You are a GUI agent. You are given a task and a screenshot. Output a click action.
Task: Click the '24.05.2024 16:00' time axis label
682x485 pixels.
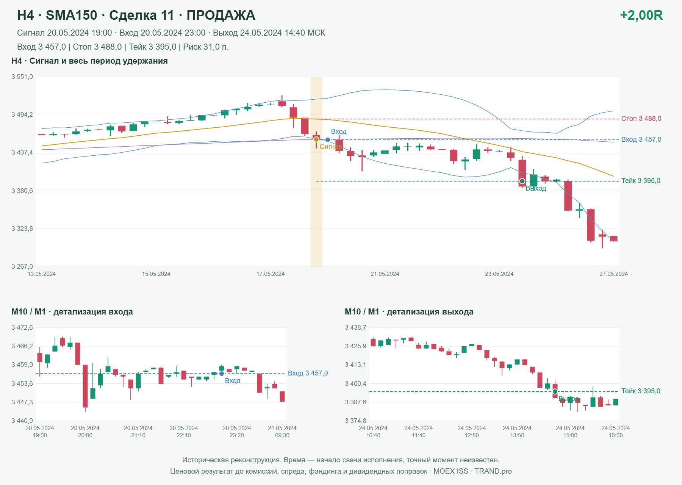point(616,432)
